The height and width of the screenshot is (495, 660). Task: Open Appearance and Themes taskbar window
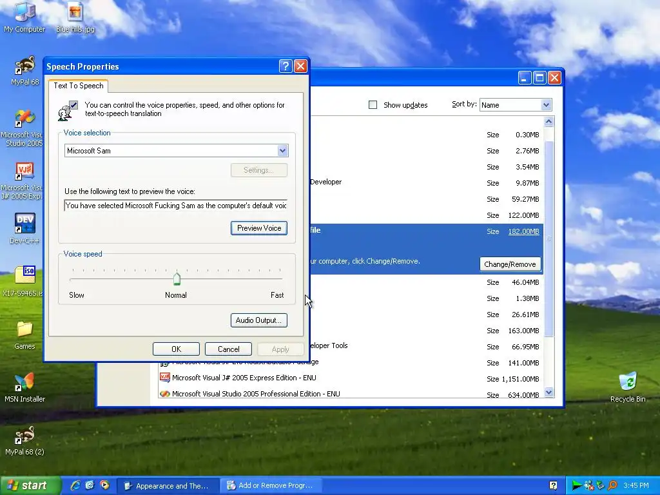click(x=167, y=486)
